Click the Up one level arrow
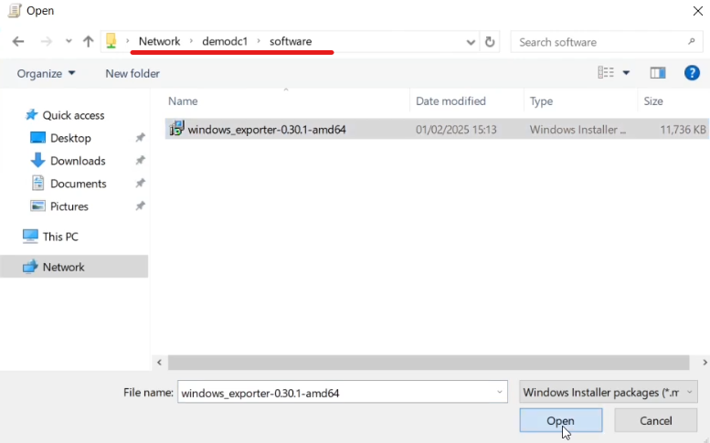The width and height of the screenshot is (710, 443). (x=88, y=42)
